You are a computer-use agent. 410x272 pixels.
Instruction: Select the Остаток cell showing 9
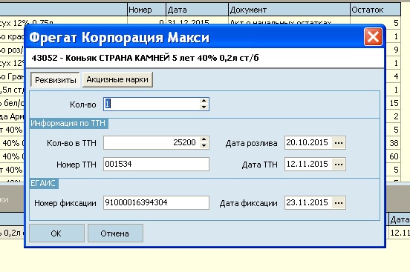tap(393, 50)
